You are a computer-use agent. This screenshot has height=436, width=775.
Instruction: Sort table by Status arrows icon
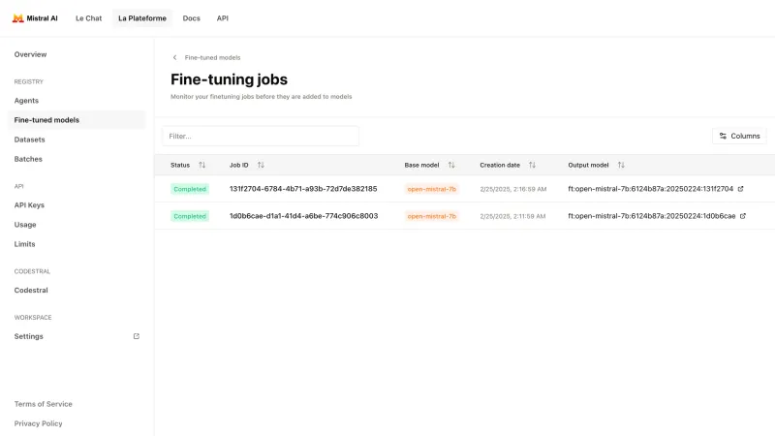(202, 165)
